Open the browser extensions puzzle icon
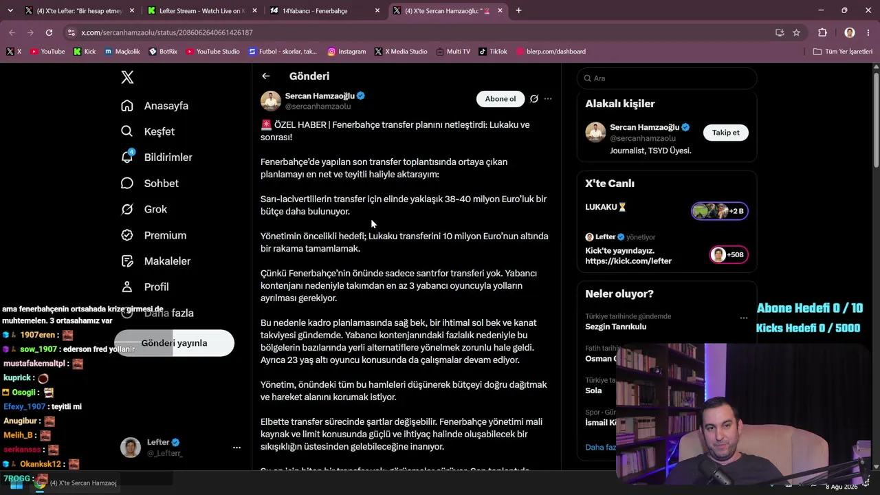Screen dimensions: 880x495 [822, 32]
